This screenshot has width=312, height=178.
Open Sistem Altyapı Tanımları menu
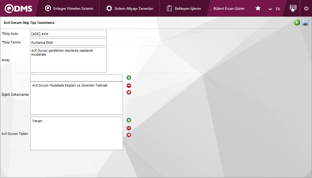(x=129, y=9)
